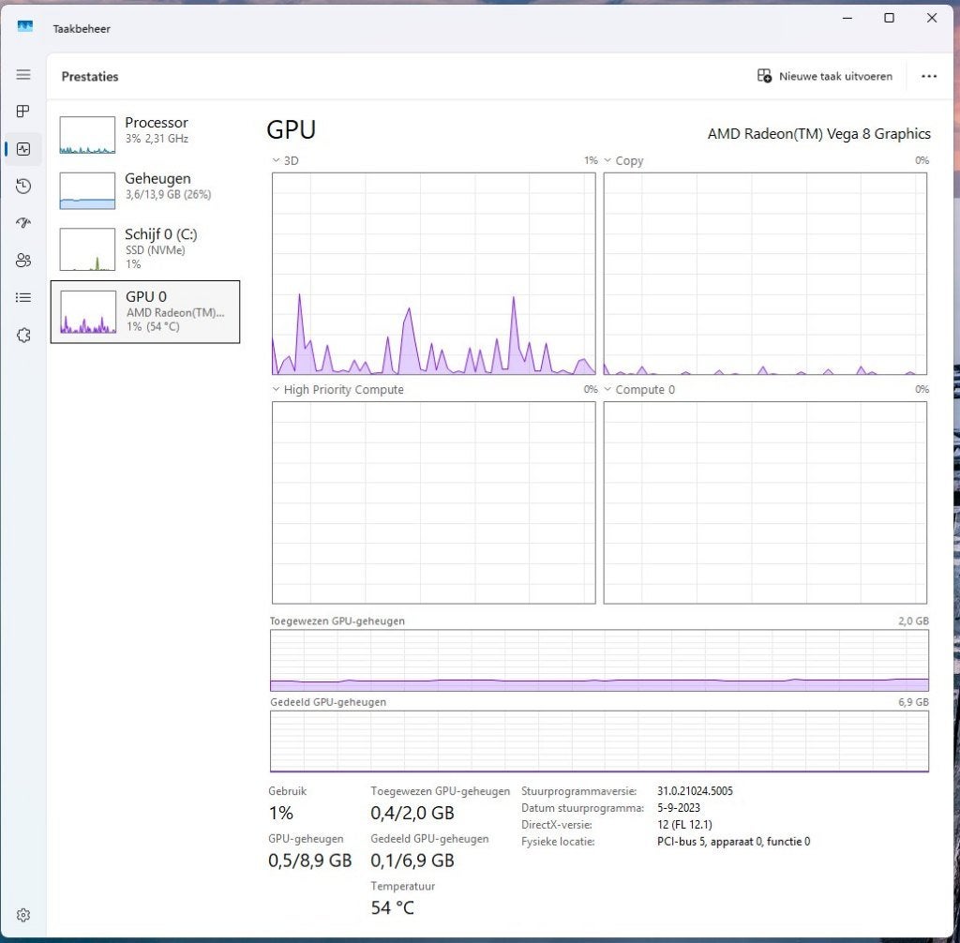960x943 pixels.
Task: Open Services page puzzle icon
Action: tap(23, 335)
